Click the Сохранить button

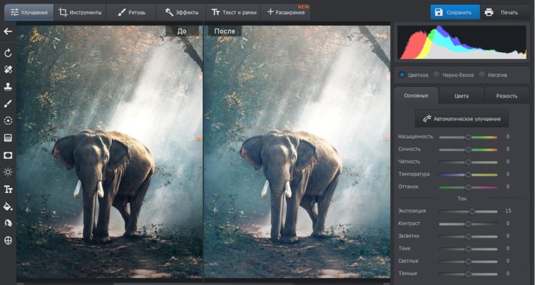[450, 12]
